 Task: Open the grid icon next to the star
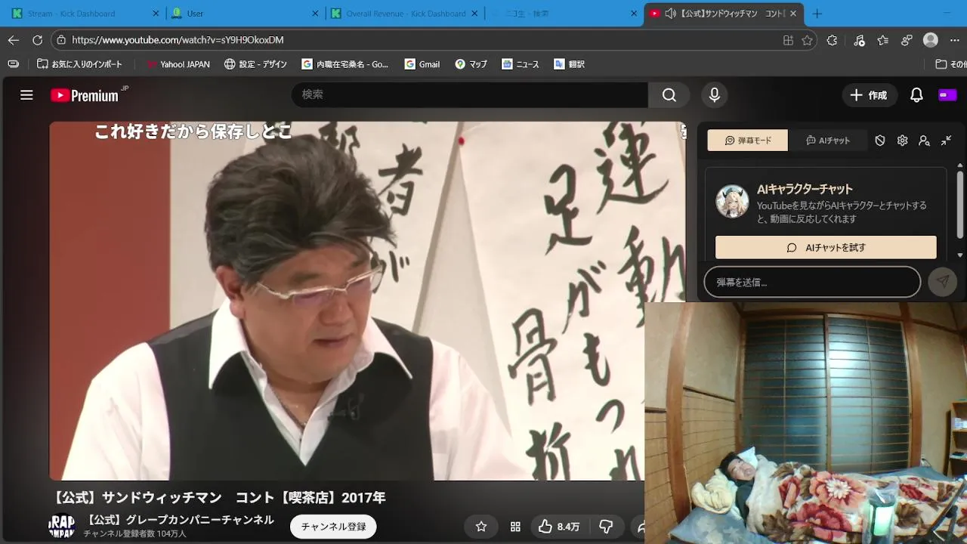click(x=515, y=527)
